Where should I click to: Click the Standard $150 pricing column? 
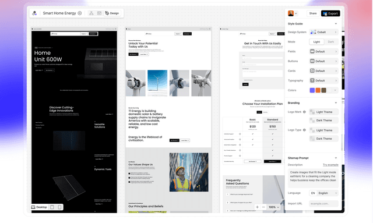(x=272, y=140)
